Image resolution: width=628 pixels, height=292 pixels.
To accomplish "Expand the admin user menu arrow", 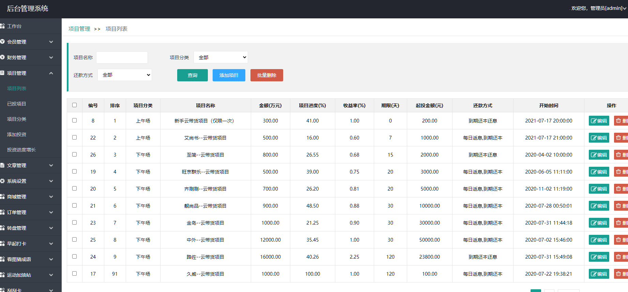I will coord(625,9).
